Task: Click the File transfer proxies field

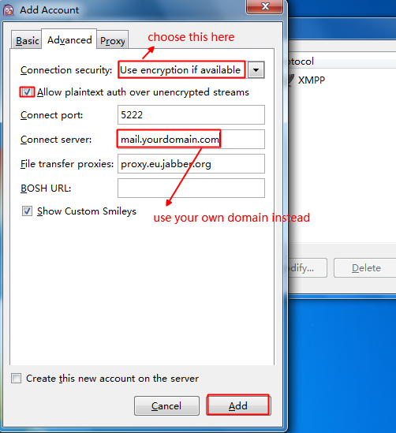Action: click(191, 164)
